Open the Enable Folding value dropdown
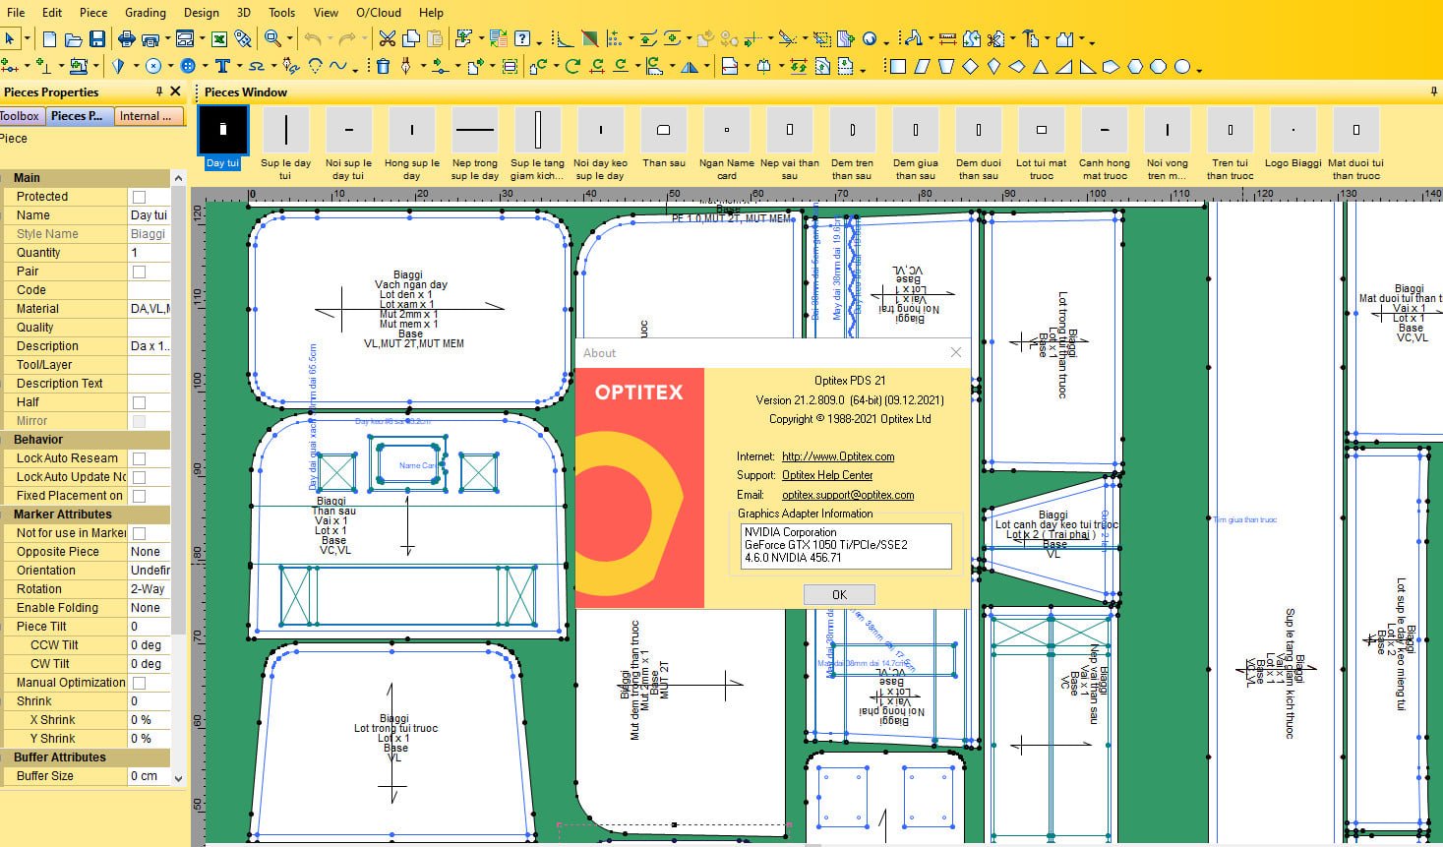Image resolution: width=1443 pixels, height=847 pixels. point(149,608)
